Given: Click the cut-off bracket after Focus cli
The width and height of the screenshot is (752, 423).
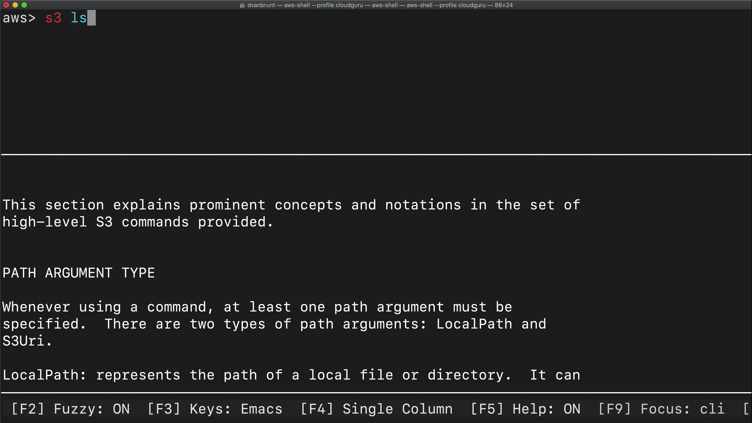Looking at the screenshot, I should (746, 409).
